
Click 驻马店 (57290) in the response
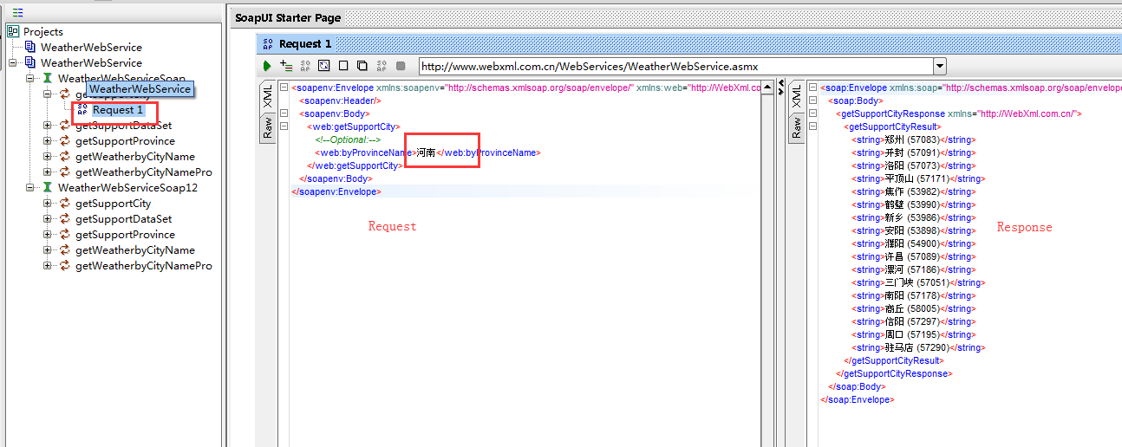916,347
